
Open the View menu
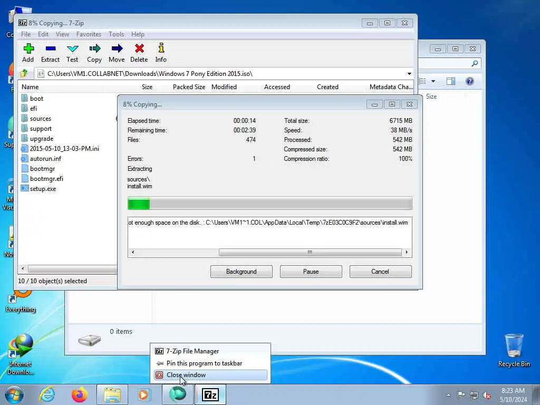coord(62,34)
